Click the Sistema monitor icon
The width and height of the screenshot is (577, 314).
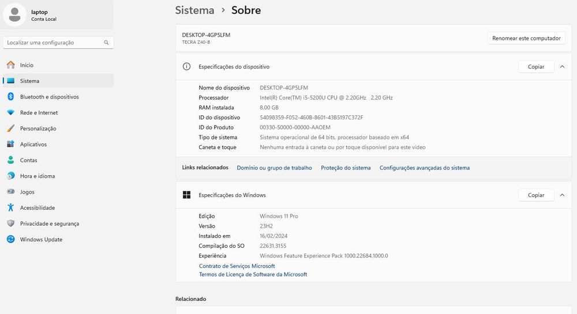point(10,81)
